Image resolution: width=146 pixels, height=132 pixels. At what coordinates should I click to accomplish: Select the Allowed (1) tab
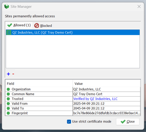(19, 25)
